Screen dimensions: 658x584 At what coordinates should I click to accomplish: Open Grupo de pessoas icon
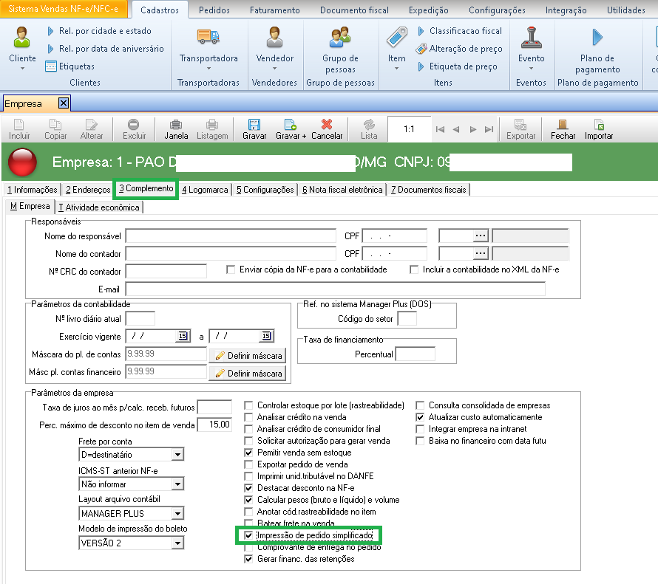point(340,37)
